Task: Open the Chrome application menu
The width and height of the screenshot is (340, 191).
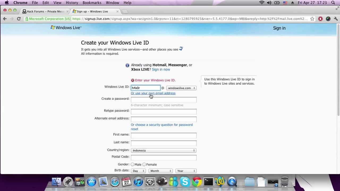Action: [x=20, y=3]
